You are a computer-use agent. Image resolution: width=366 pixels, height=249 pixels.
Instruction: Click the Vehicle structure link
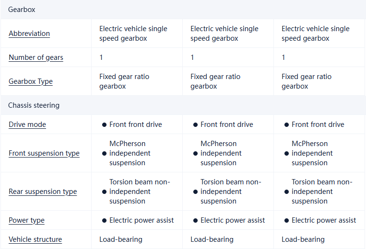[35, 239]
